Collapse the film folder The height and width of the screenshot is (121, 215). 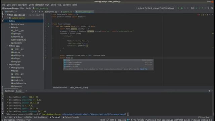coord(7,21)
